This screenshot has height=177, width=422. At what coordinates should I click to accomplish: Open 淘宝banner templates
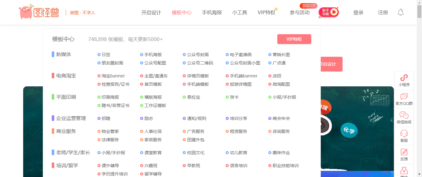pos(113,76)
